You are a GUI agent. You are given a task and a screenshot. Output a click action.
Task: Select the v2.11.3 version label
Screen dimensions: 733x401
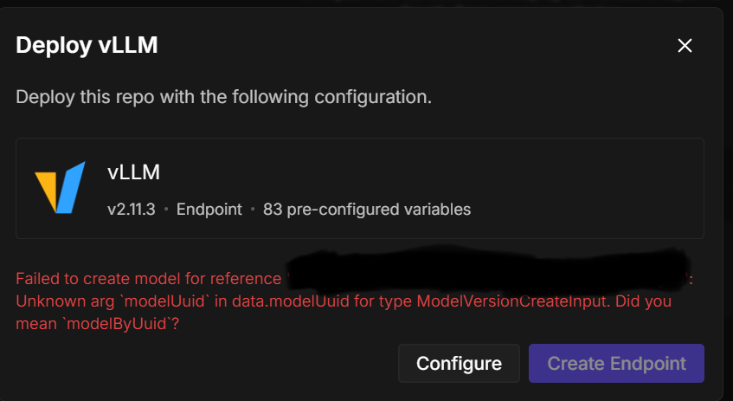pos(131,209)
